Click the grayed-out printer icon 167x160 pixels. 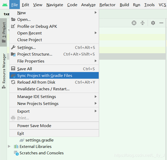[13, 118]
